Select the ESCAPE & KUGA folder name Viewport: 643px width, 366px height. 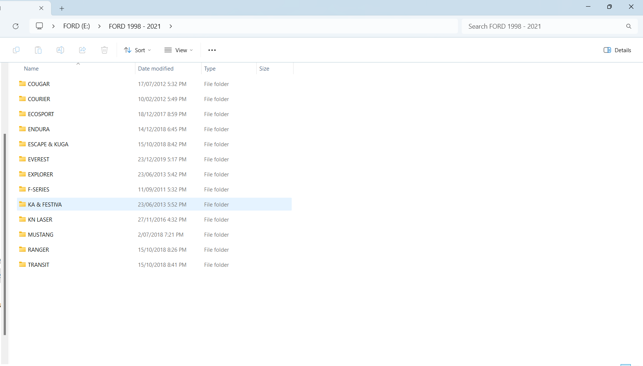48,144
